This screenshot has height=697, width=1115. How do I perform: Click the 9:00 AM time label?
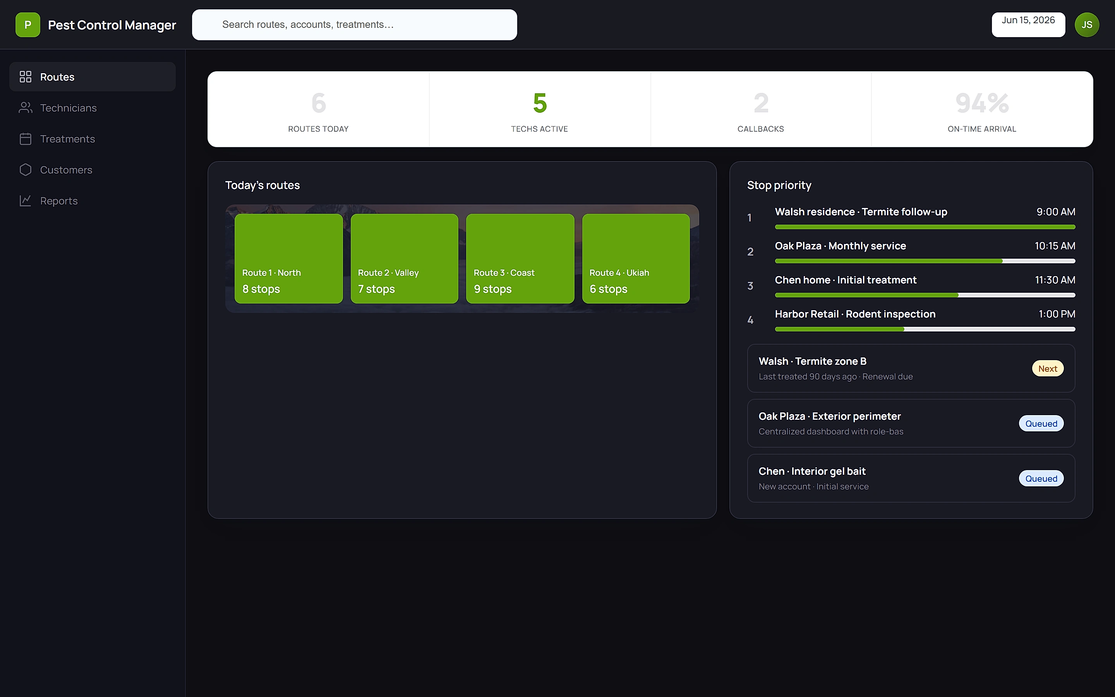pos(1055,212)
